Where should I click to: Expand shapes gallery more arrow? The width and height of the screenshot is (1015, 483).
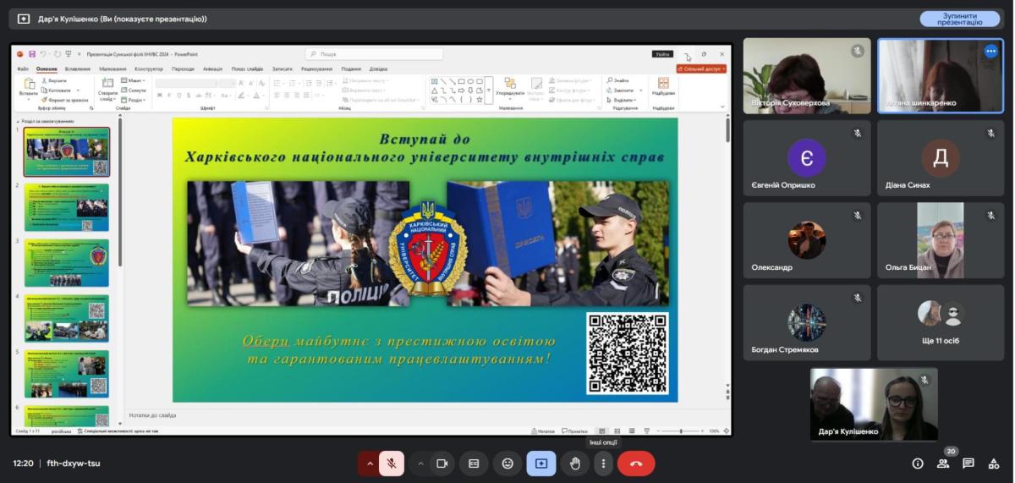coord(488,90)
